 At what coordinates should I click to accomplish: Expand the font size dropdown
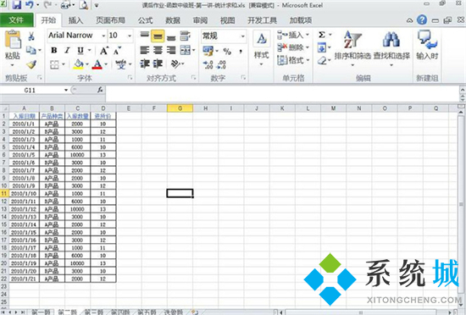pyautogui.click(x=130, y=36)
